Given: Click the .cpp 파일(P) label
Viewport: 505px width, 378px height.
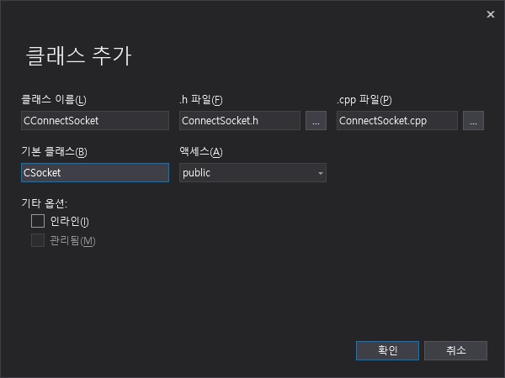Looking at the screenshot, I should coord(364,100).
